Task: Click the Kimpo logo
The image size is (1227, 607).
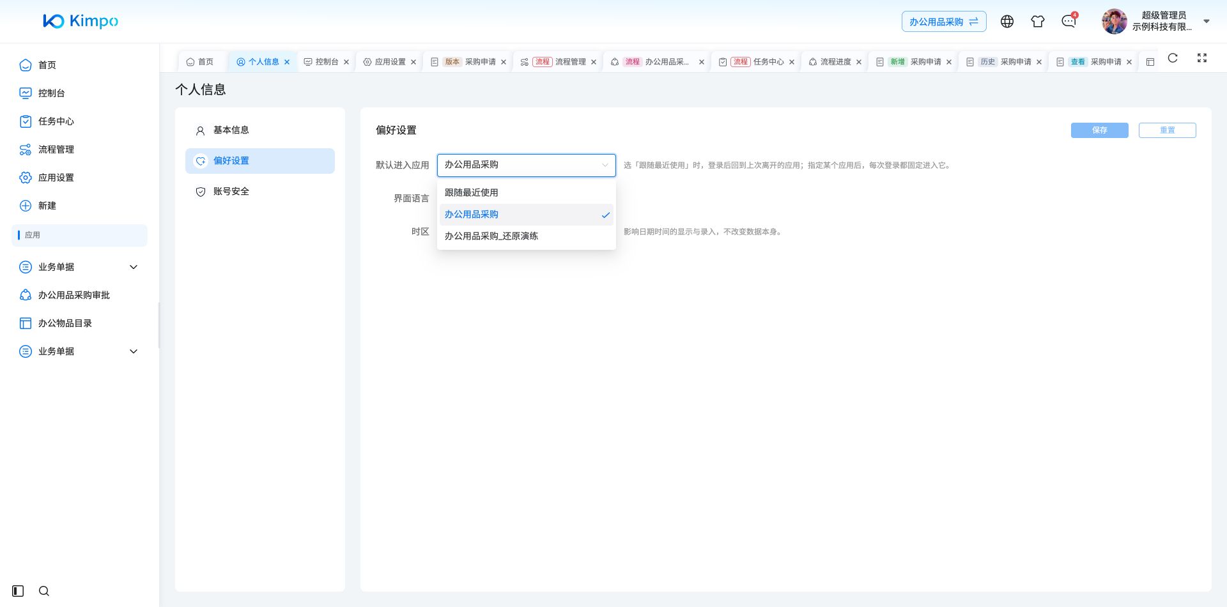Action: click(x=81, y=21)
